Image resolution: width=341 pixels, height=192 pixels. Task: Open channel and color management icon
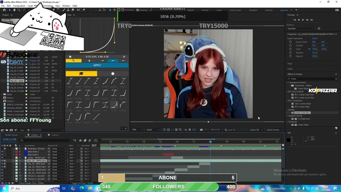186,130
